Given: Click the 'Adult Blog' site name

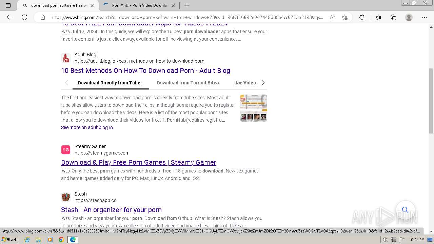Looking at the screenshot, I should [x=85, y=55].
